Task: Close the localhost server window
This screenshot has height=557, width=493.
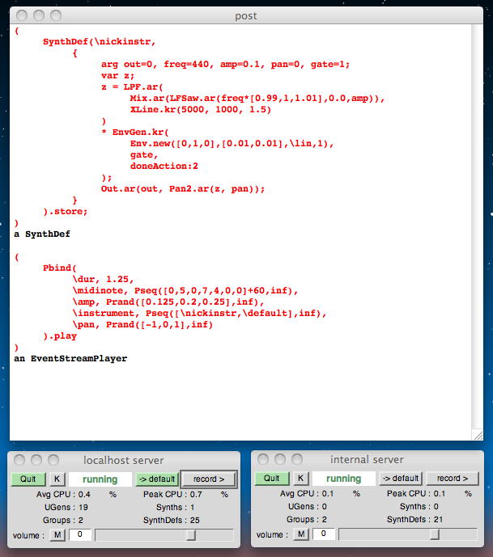Action: click(x=19, y=460)
